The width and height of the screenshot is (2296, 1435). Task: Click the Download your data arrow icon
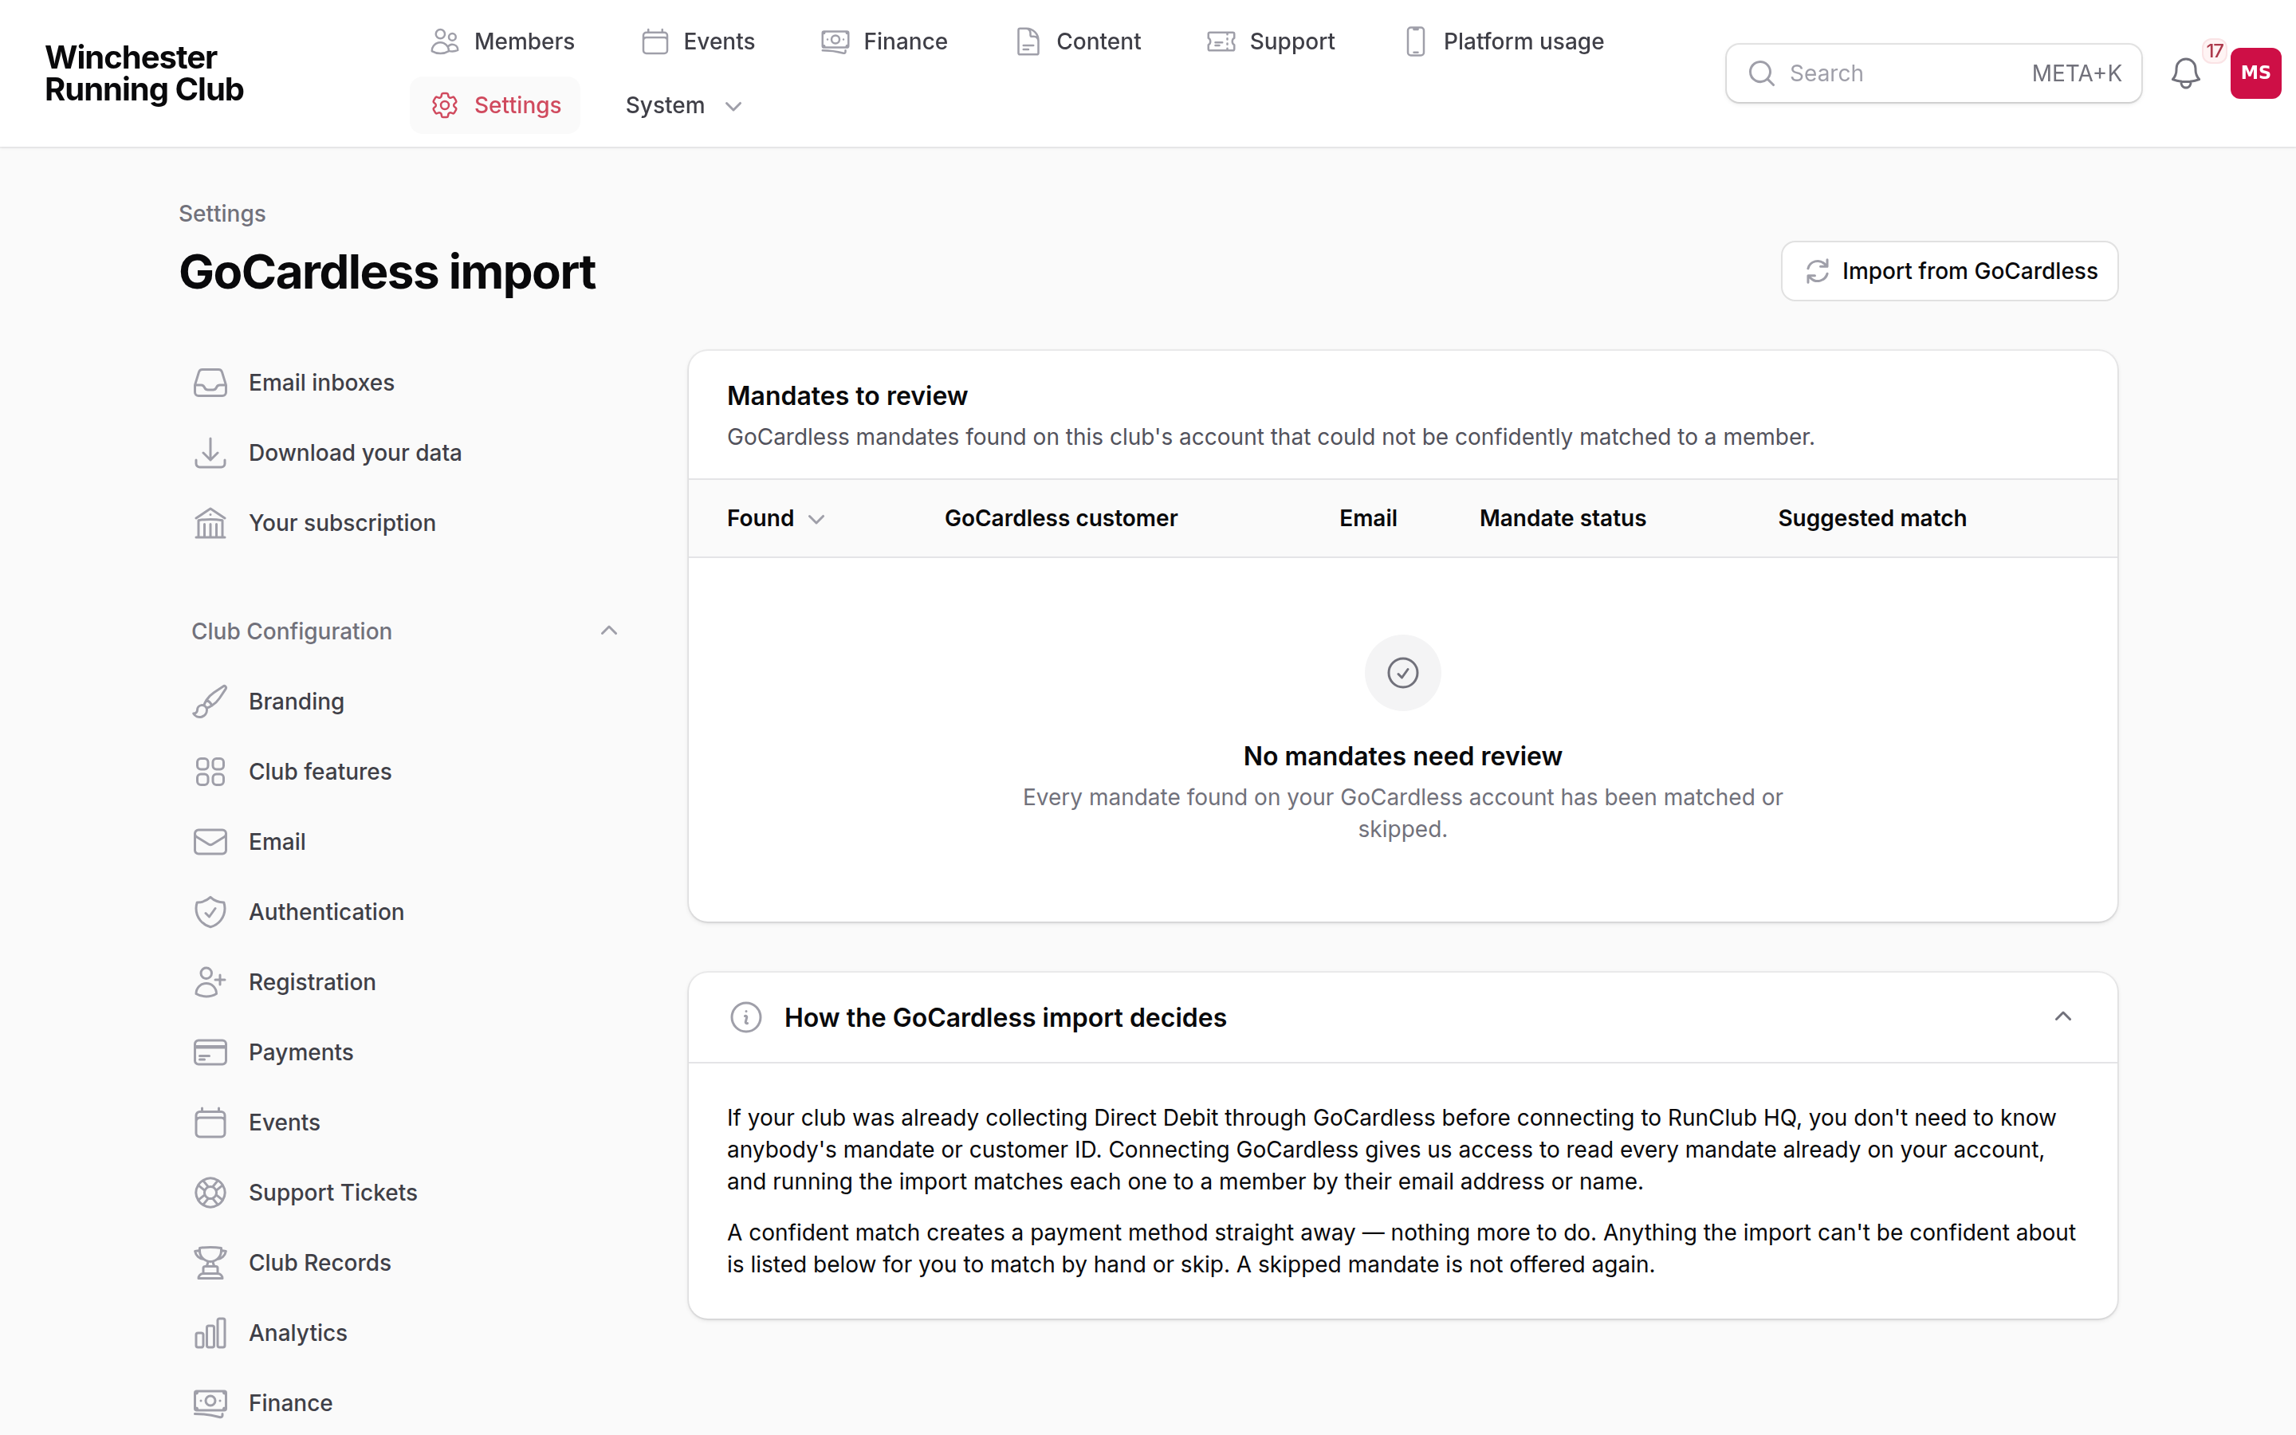tap(210, 453)
